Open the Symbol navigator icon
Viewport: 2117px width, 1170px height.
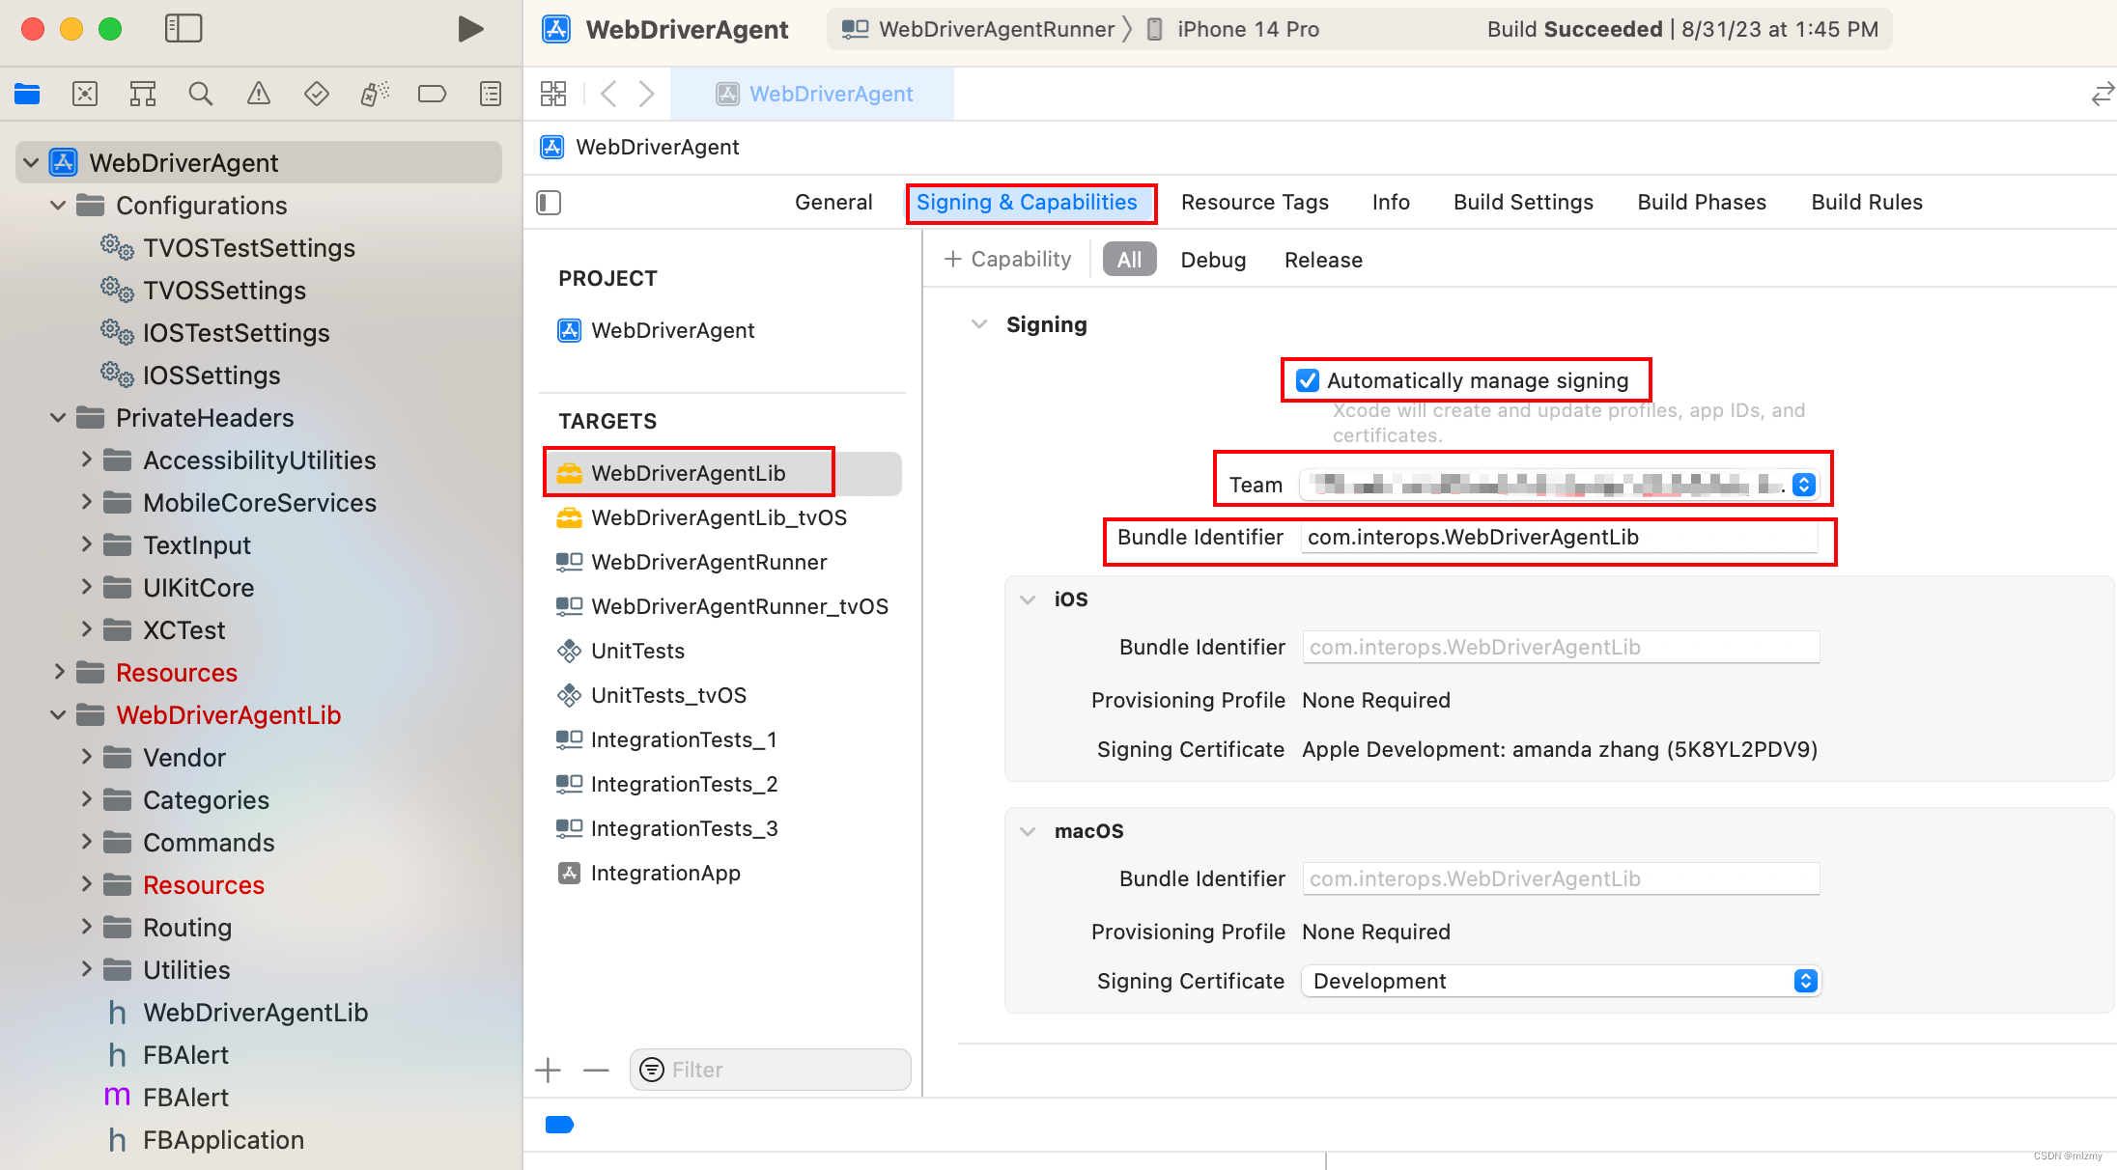(x=143, y=94)
